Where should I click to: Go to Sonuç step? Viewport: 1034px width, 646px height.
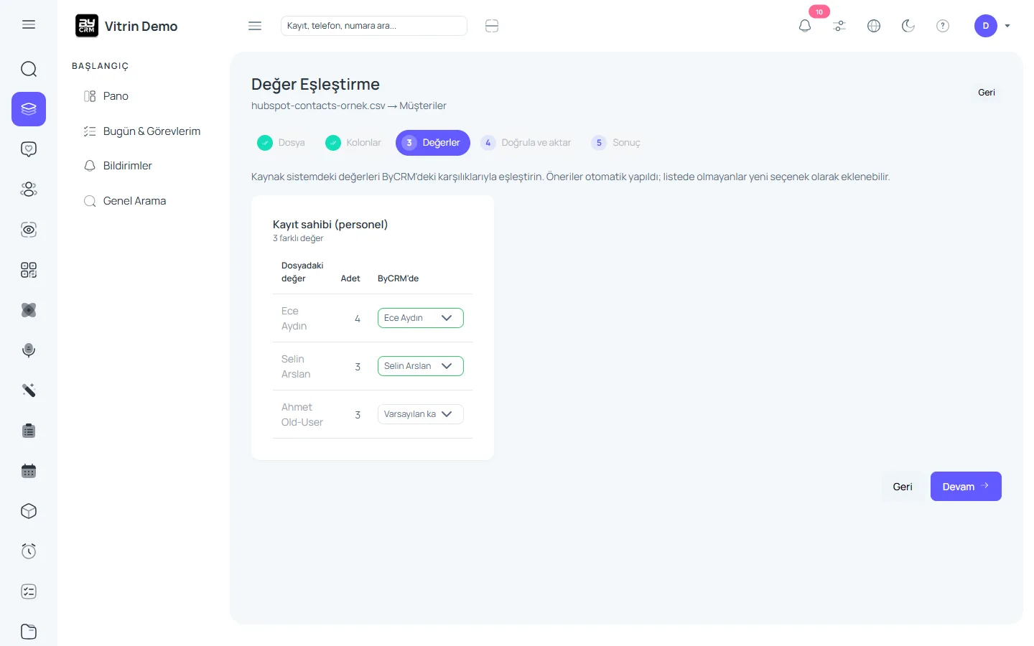[616, 143]
